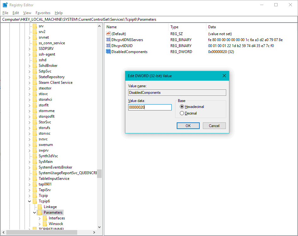
Task: Click the Tcpip6 folder icon
Action: point(35,201)
